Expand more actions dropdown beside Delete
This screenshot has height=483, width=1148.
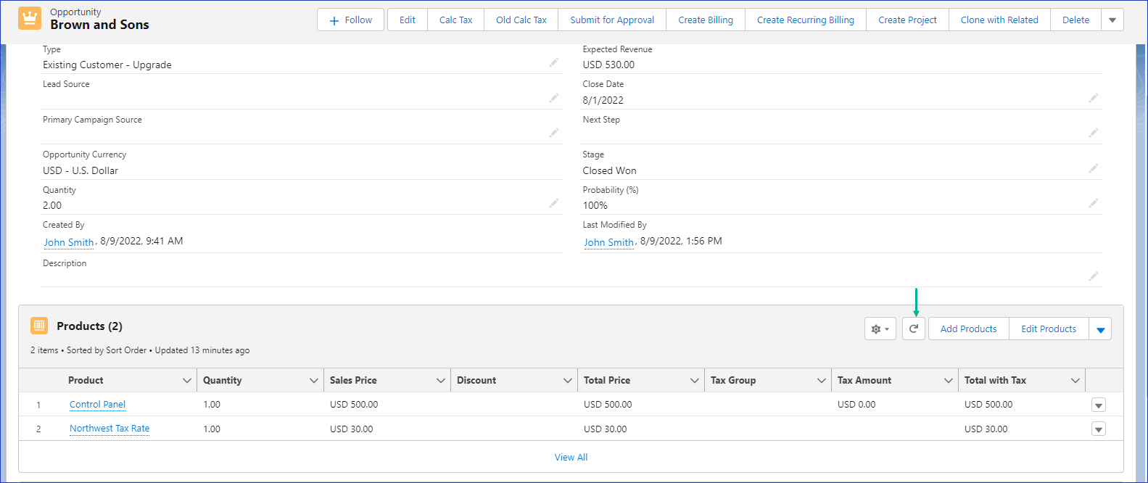[1112, 20]
